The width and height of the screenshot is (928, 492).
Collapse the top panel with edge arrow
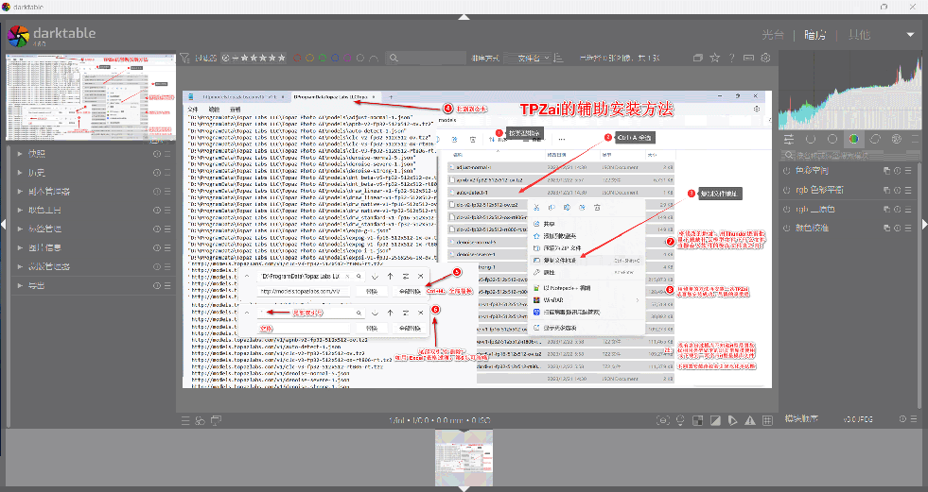click(464, 17)
